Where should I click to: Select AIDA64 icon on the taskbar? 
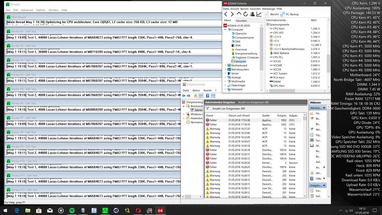tap(160, 210)
